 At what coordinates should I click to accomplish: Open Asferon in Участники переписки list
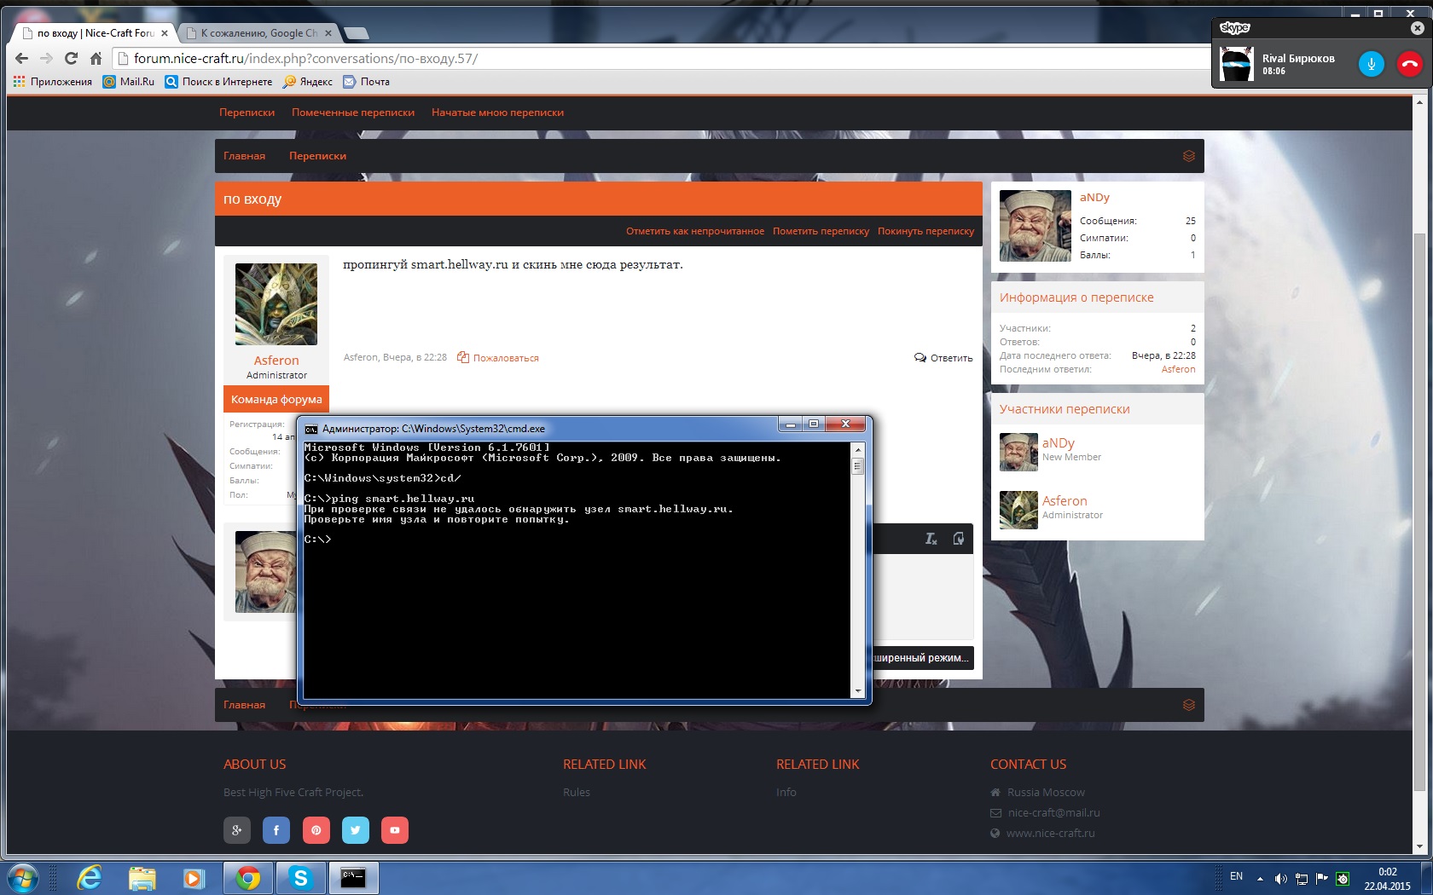coord(1065,501)
